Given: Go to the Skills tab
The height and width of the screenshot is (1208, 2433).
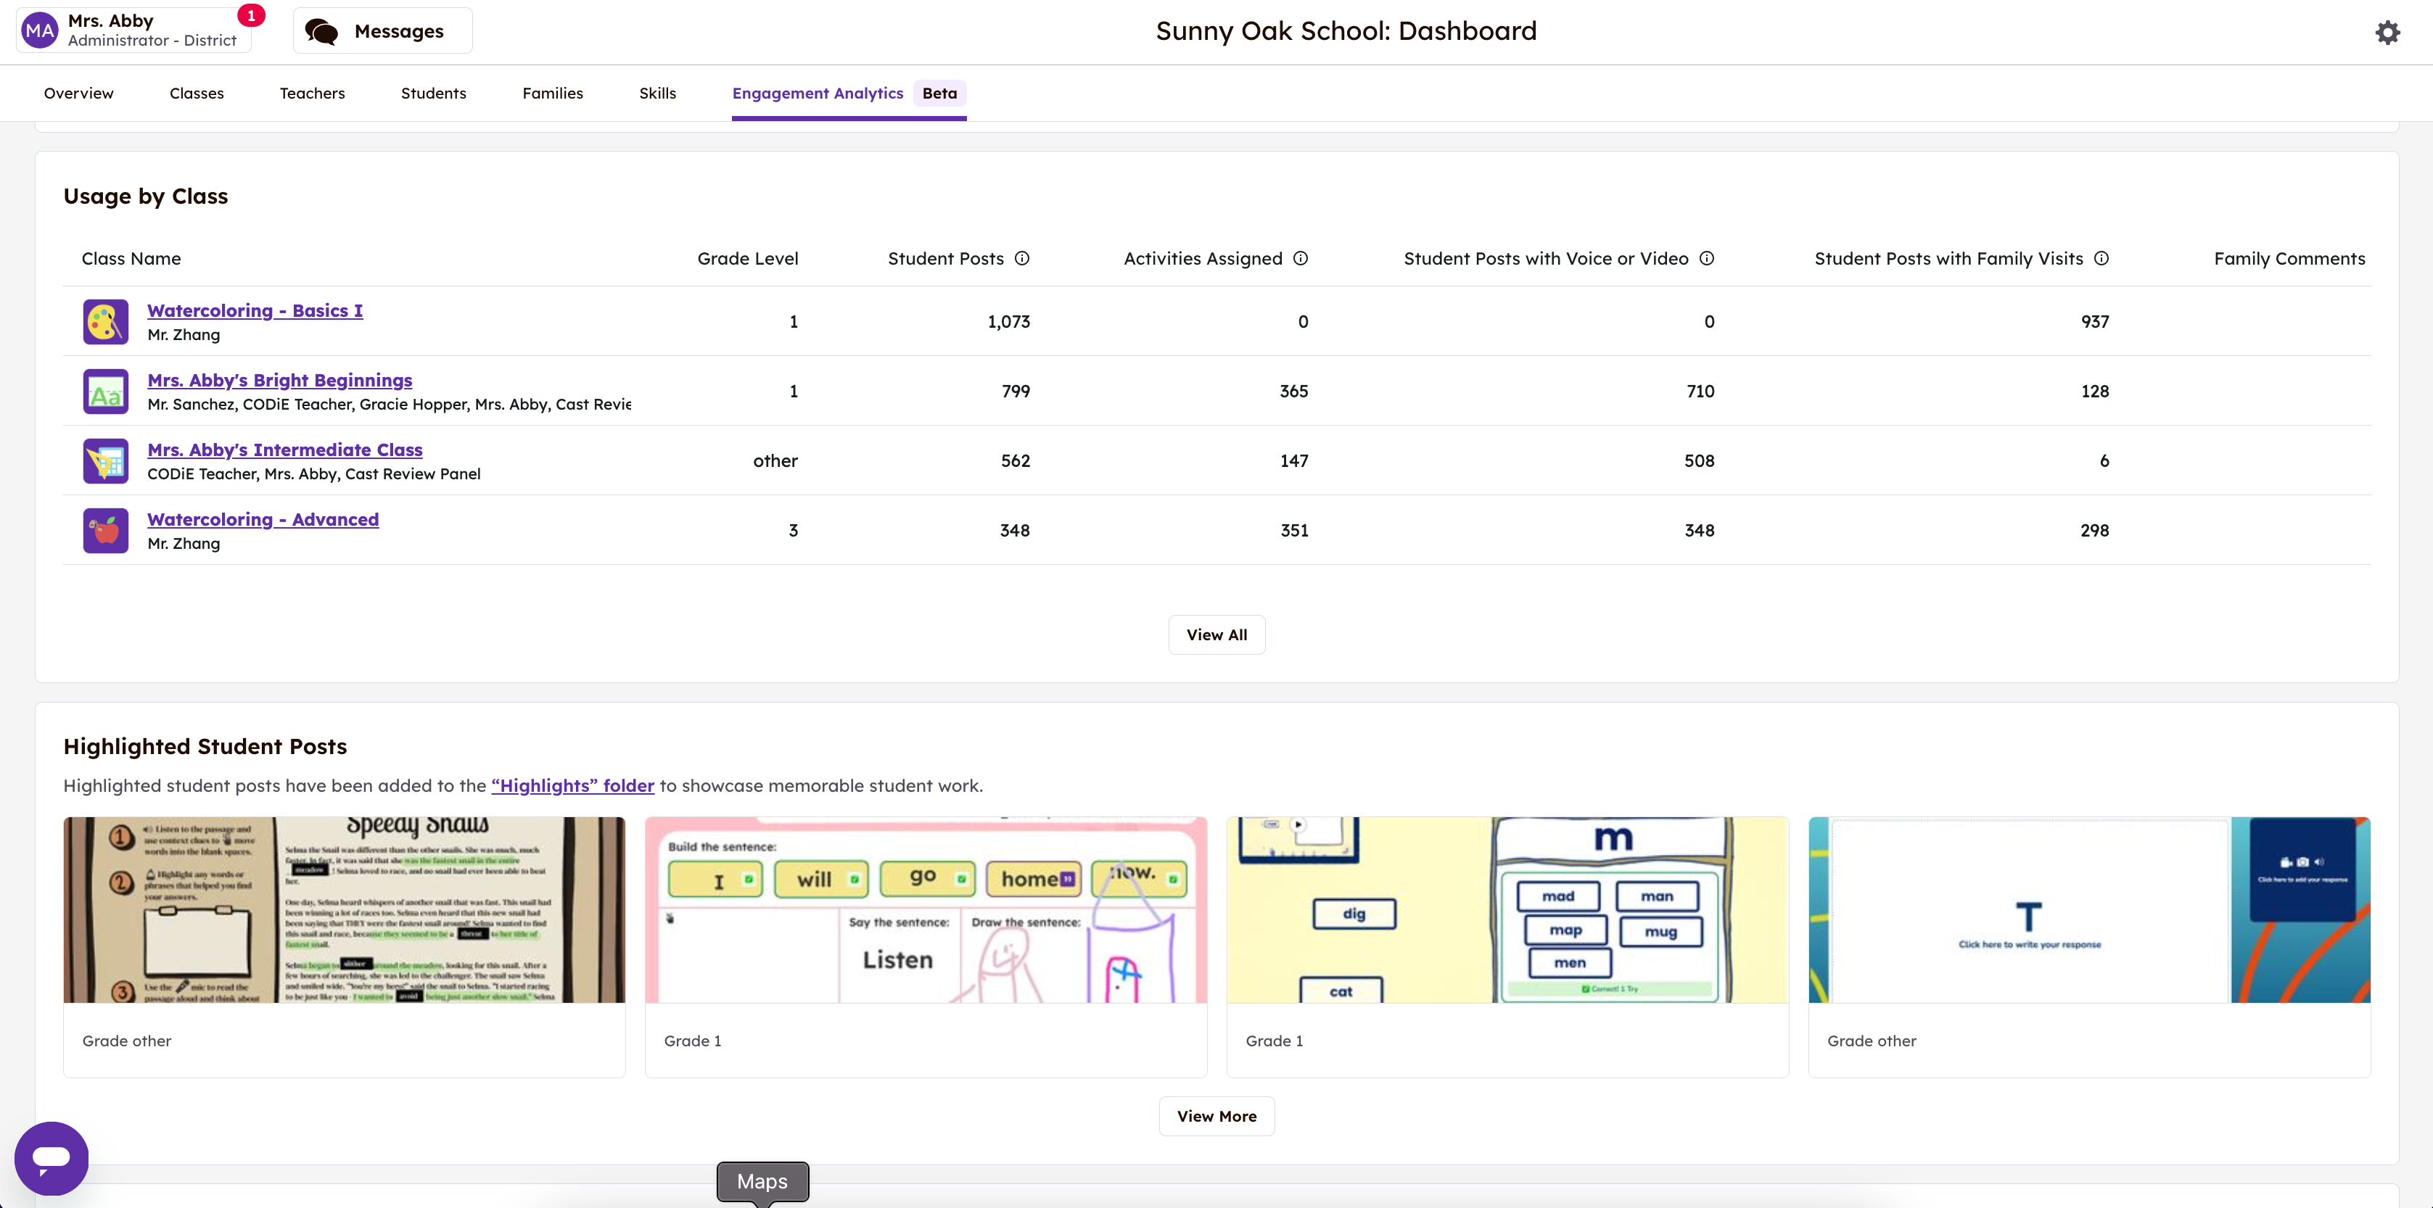Looking at the screenshot, I should [657, 94].
